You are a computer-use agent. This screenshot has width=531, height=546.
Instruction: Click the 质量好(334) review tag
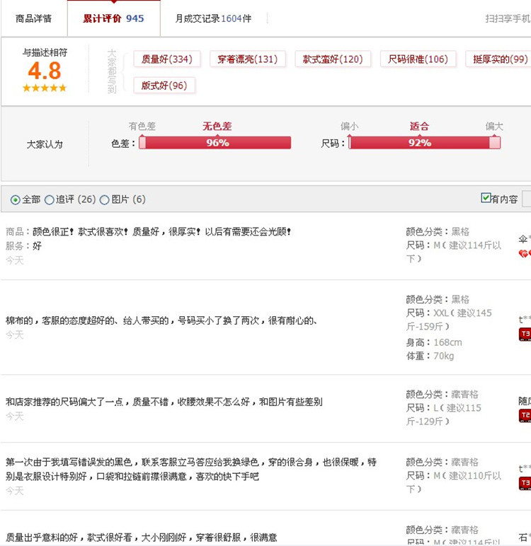166,59
